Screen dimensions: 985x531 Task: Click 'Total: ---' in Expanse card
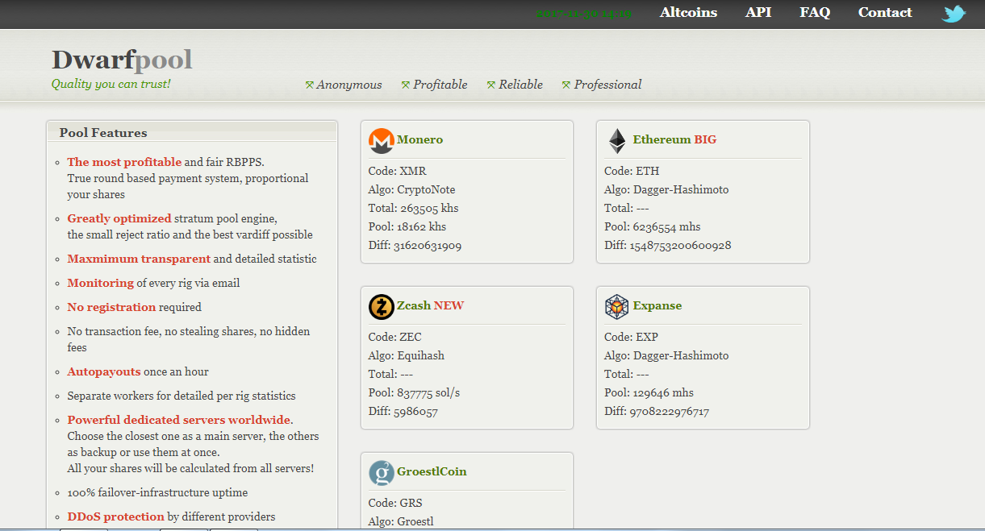click(x=627, y=374)
